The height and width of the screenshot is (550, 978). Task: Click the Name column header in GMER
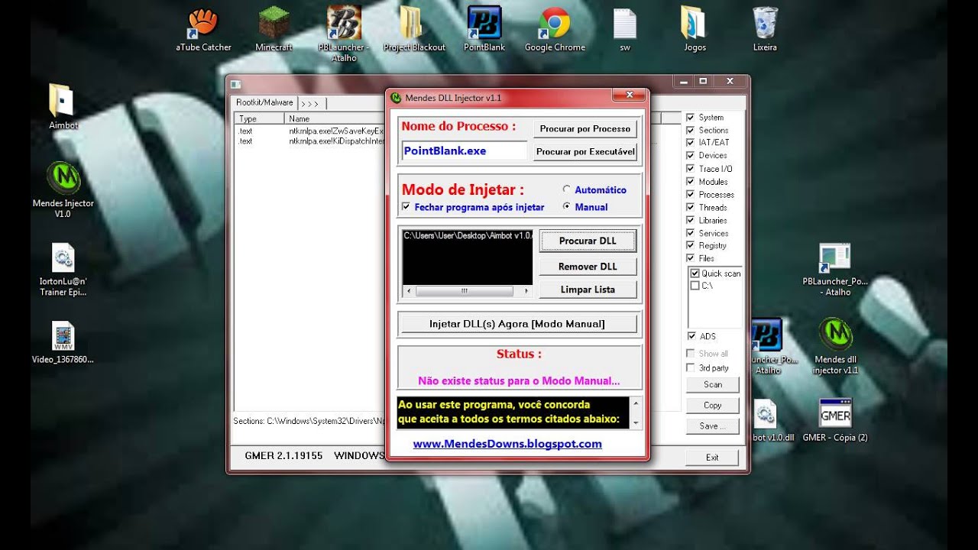click(335, 119)
